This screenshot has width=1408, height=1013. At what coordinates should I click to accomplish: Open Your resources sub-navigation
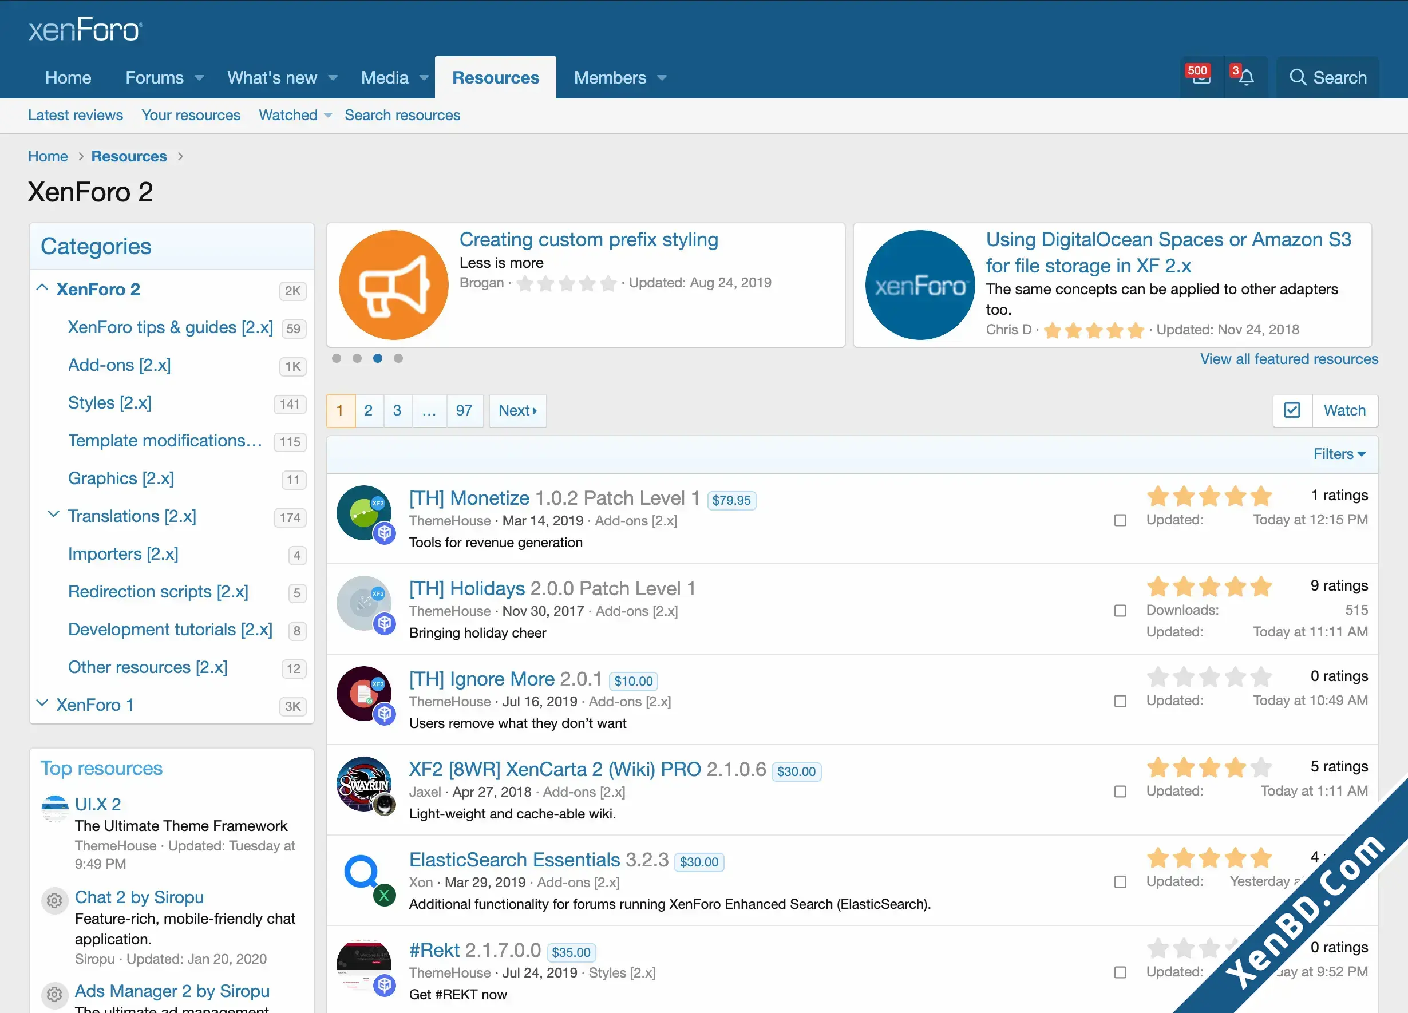191,115
